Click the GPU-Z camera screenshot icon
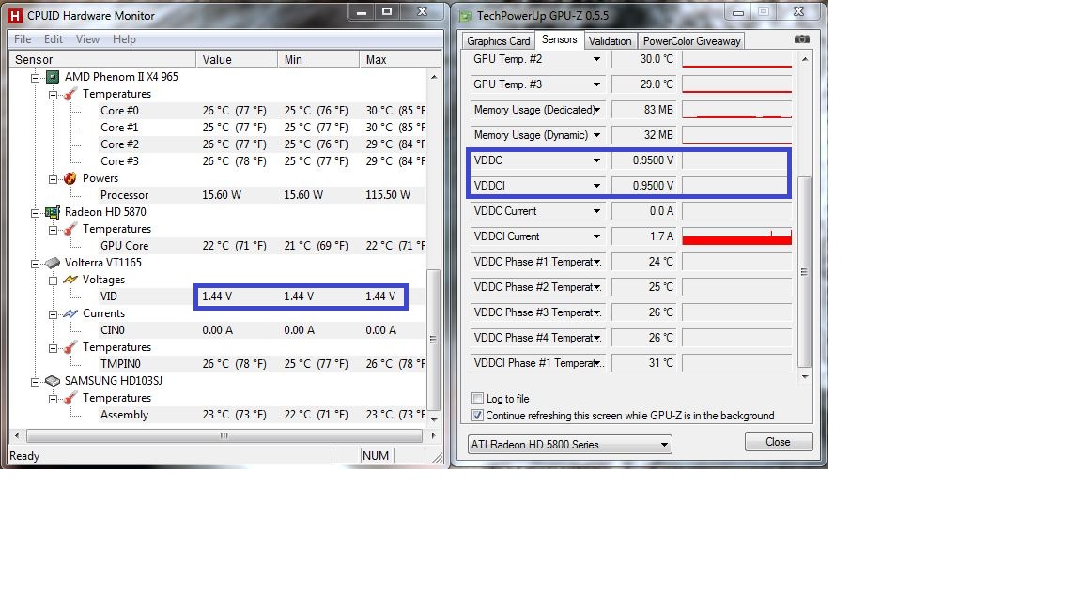Screen dimensions: 1082x608 point(802,39)
